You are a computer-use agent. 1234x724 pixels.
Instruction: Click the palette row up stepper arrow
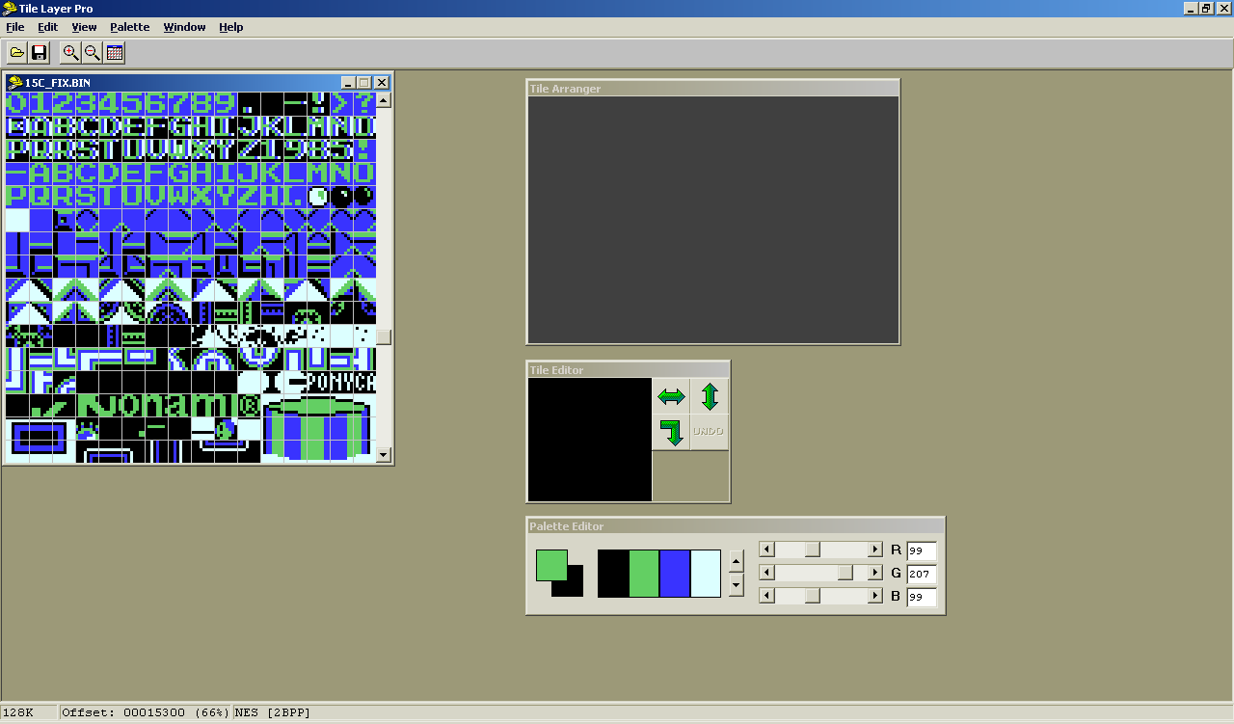[x=736, y=559]
